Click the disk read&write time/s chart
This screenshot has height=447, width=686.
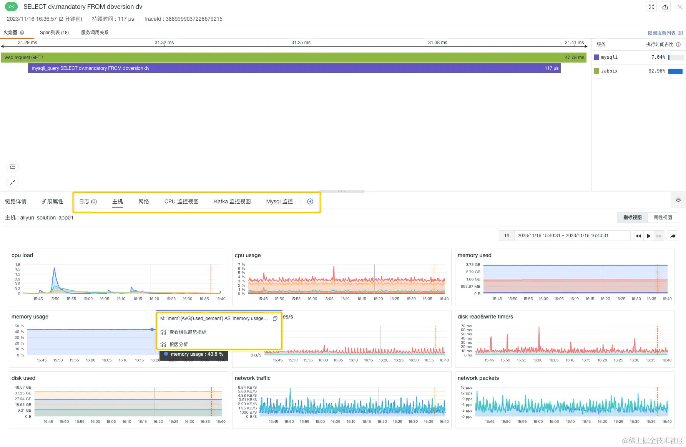pyautogui.click(x=565, y=338)
